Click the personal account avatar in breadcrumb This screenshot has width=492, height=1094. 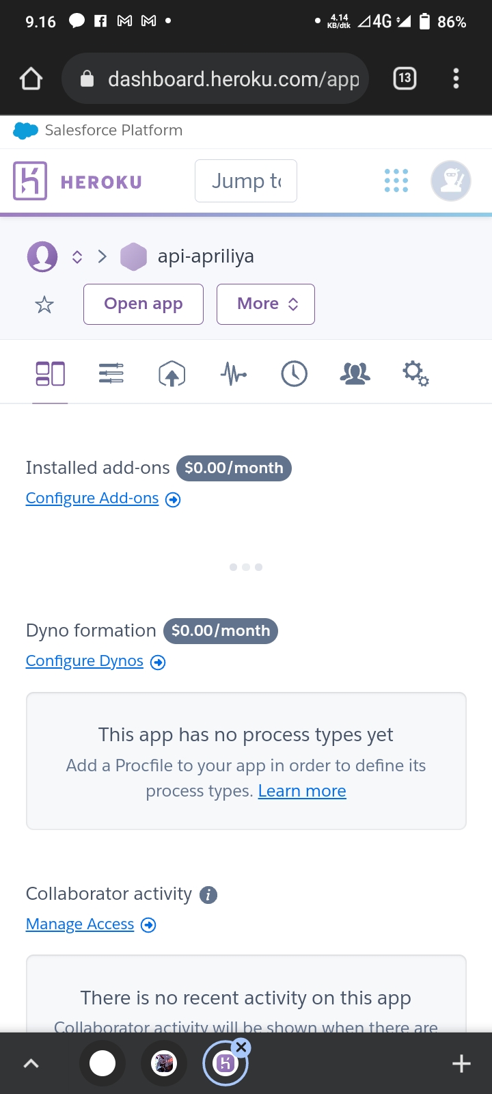tap(42, 256)
